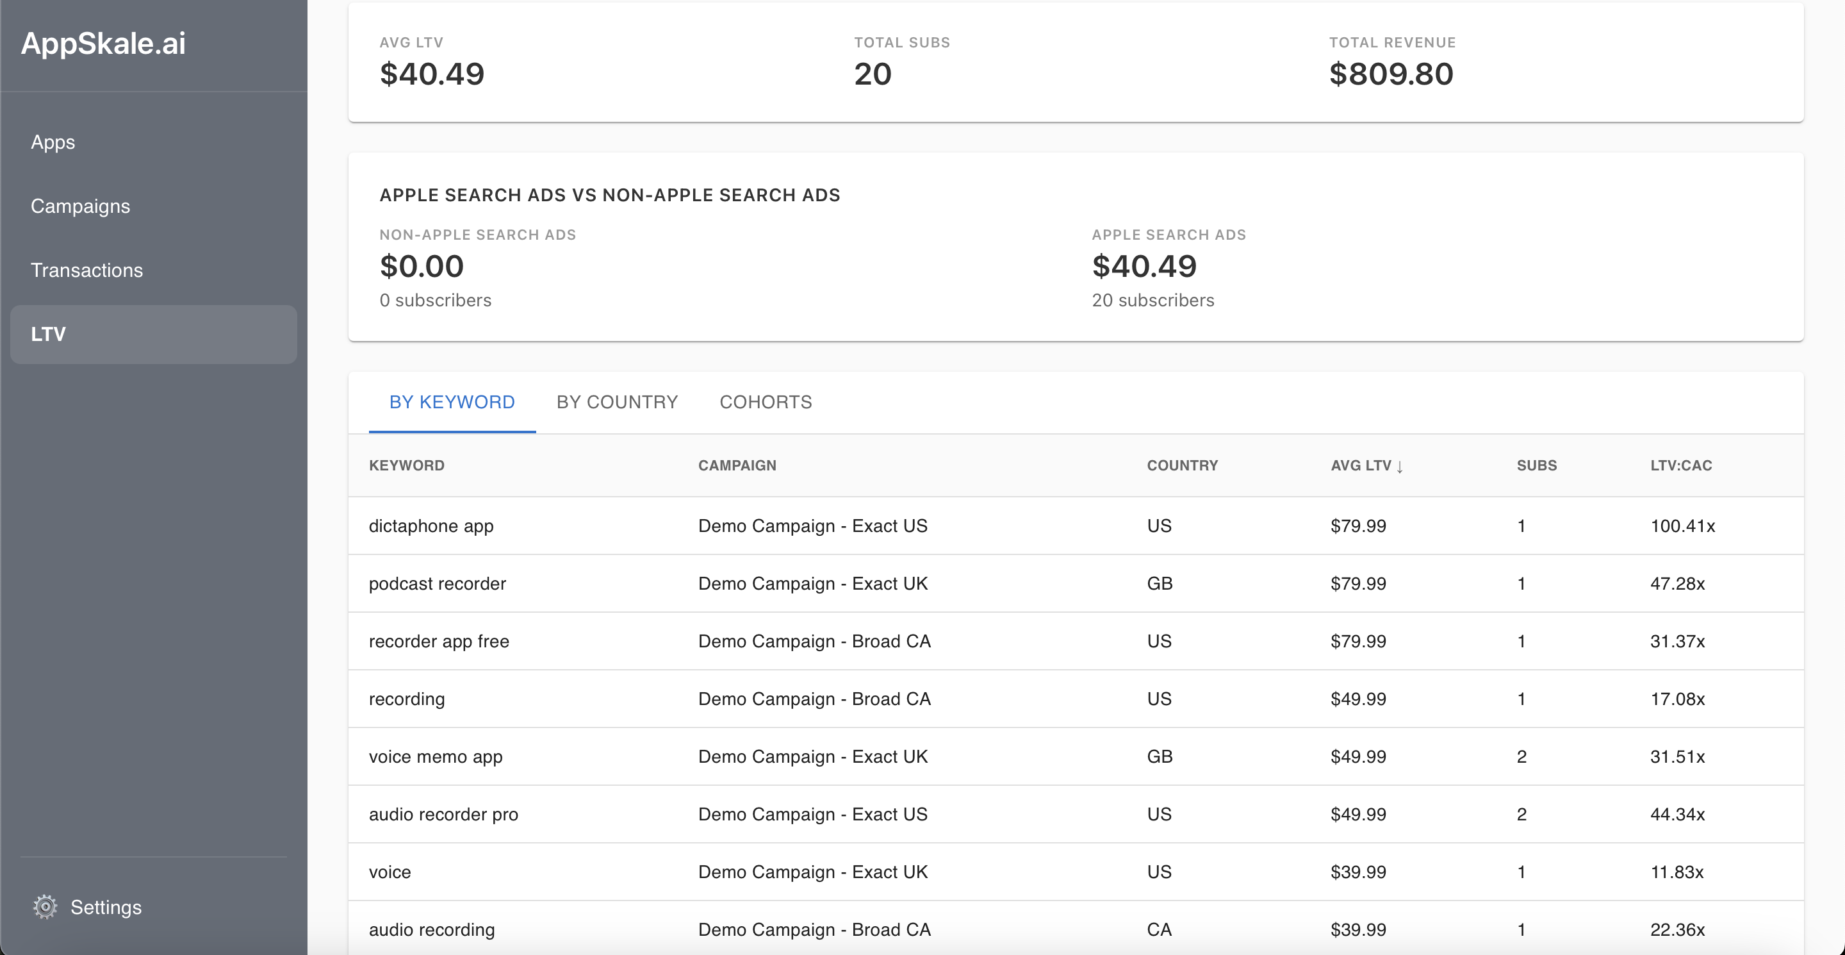Sort by the Campaign column header
The height and width of the screenshot is (955, 1845).
(737, 466)
